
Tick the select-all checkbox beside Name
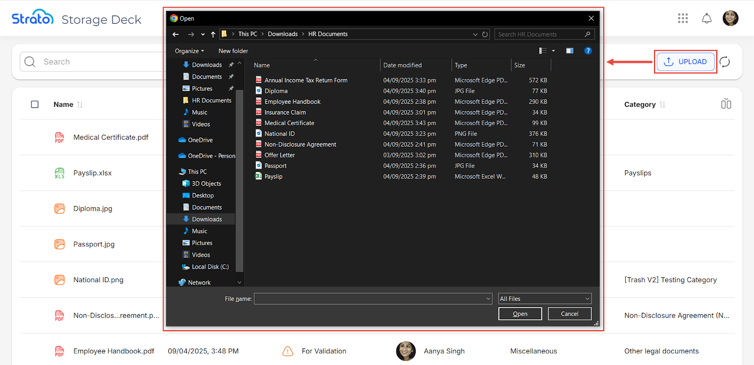tap(35, 104)
